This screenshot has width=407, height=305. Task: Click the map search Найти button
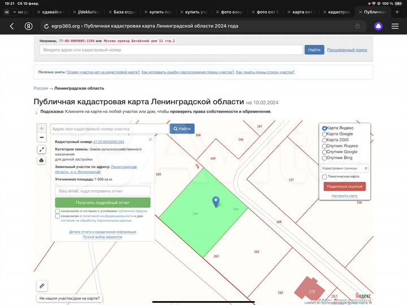(182, 128)
